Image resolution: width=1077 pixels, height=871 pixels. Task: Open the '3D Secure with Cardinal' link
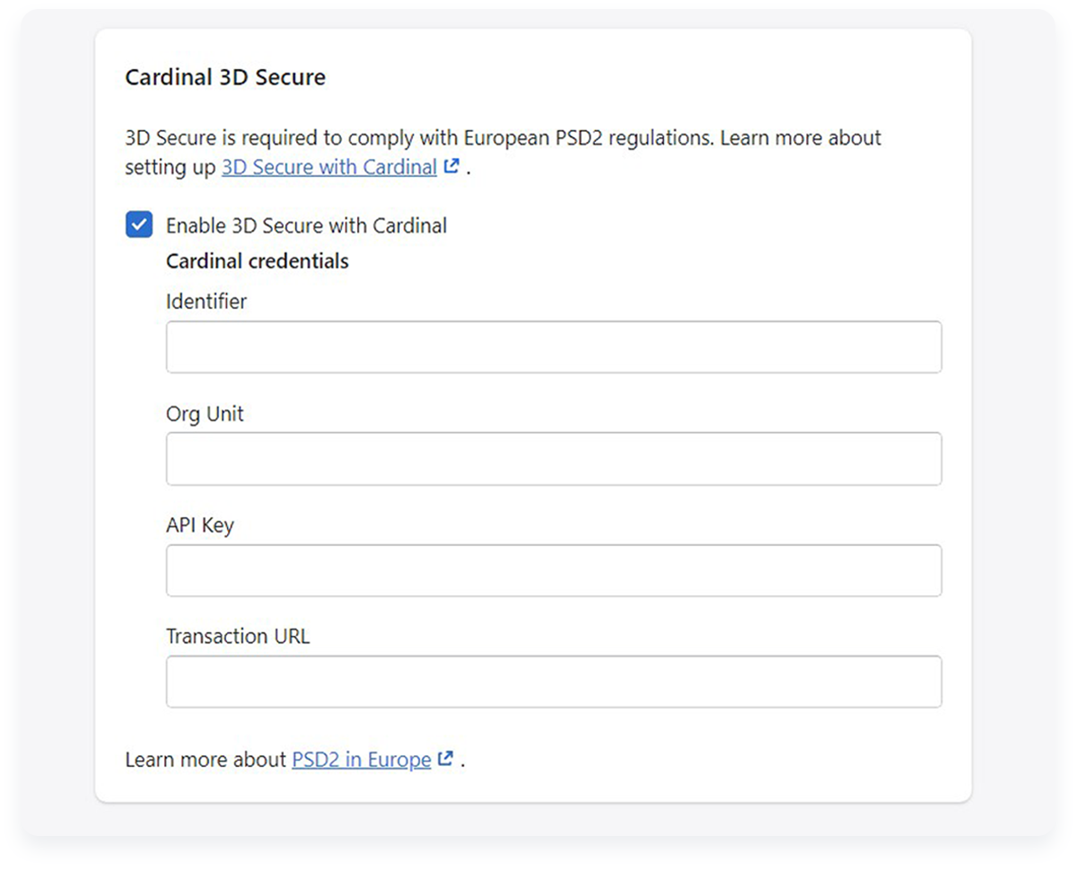click(x=329, y=167)
